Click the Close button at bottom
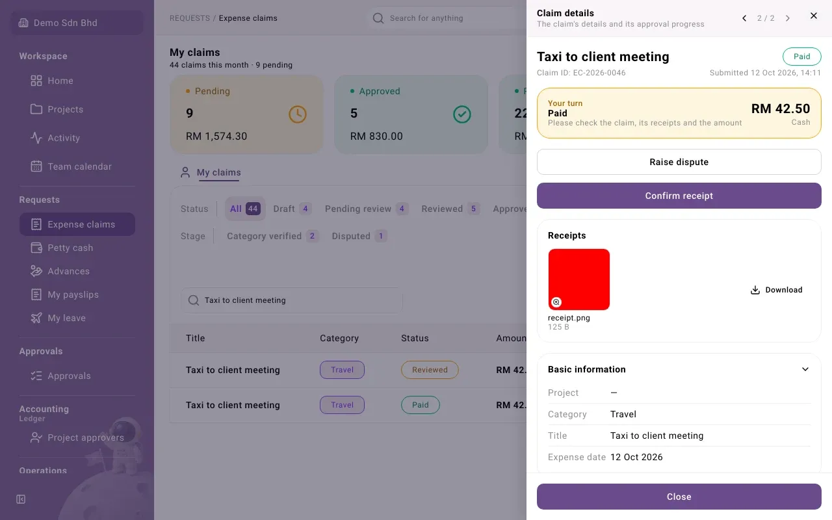 (679, 497)
